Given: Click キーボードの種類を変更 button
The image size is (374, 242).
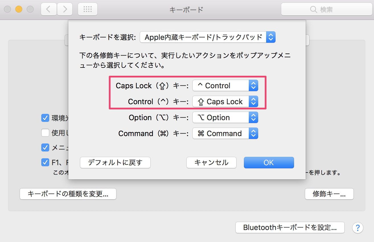Looking at the screenshot, I should point(68,194).
